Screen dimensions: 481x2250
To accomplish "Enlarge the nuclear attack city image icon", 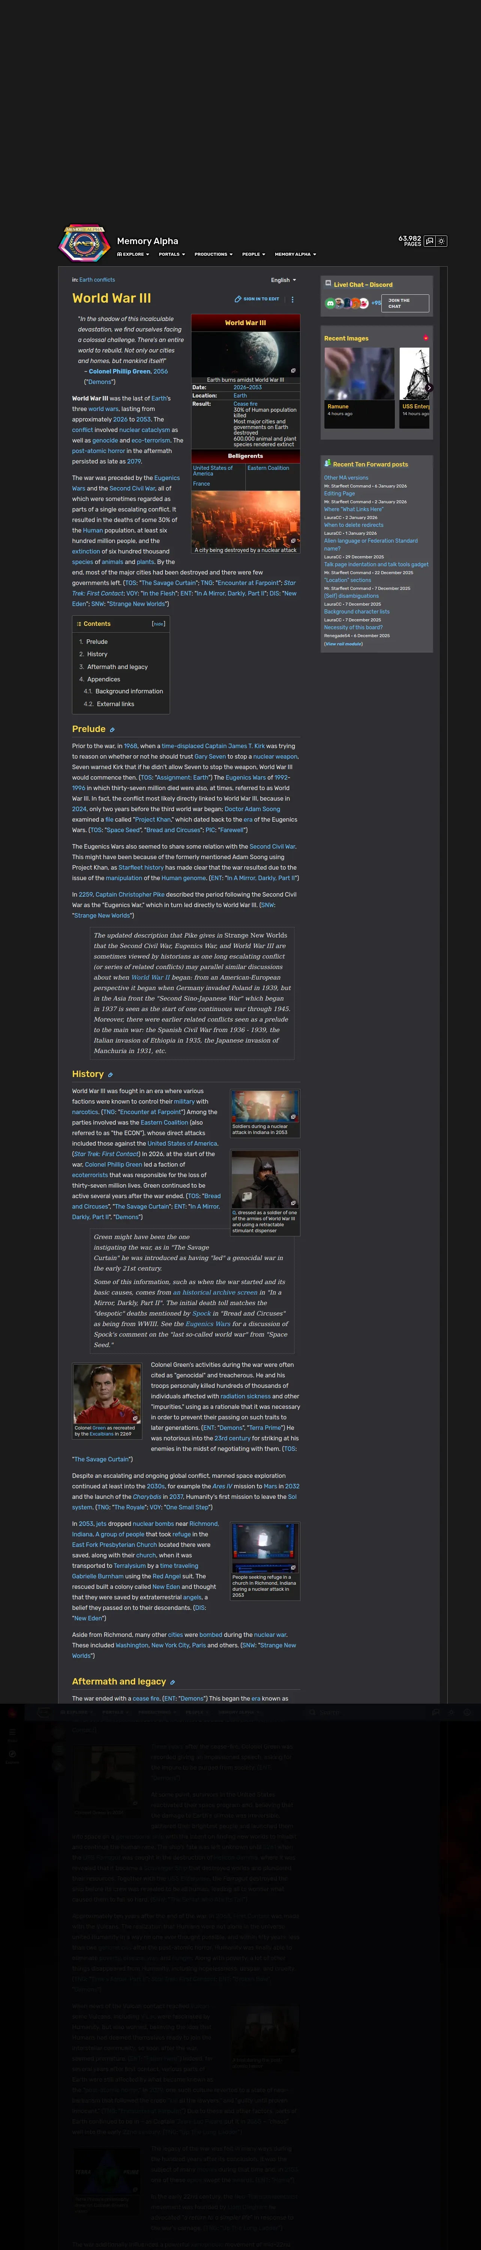I will (x=293, y=541).
